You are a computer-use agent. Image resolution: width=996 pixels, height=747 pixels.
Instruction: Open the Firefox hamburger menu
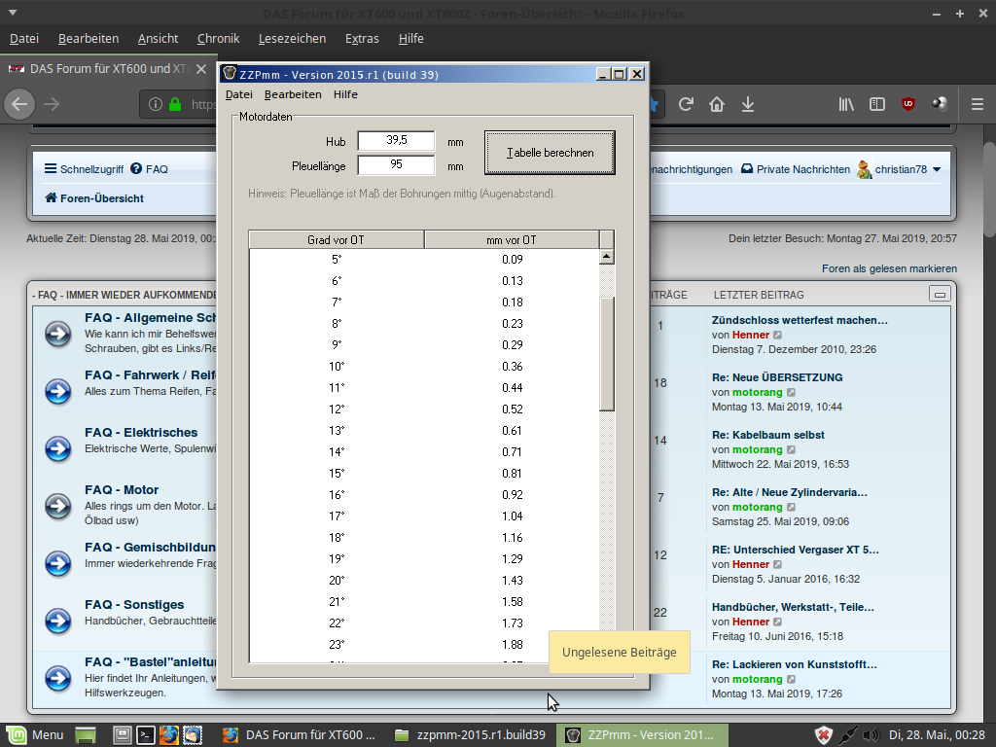pos(978,104)
